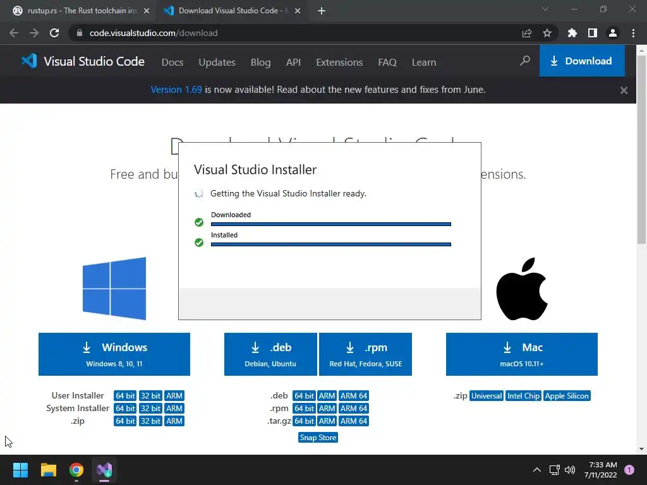The height and width of the screenshot is (485, 647).
Task: Download the Mac build button
Action: 522,354
